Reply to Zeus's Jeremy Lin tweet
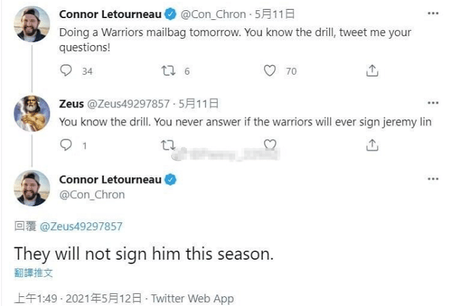 tap(65, 146)
